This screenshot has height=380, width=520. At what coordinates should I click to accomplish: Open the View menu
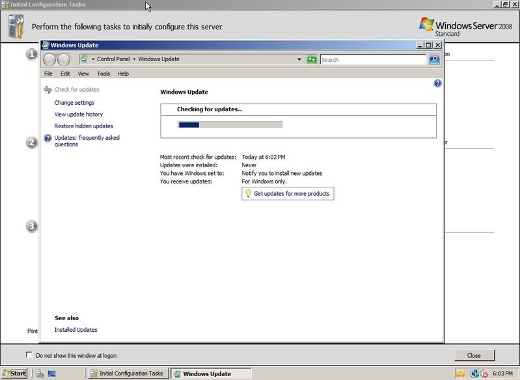pos(83,74)
